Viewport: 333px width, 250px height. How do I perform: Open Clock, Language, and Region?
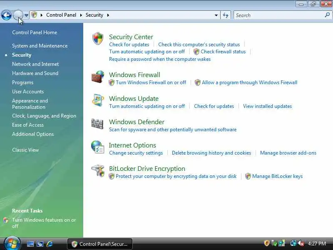44,116
